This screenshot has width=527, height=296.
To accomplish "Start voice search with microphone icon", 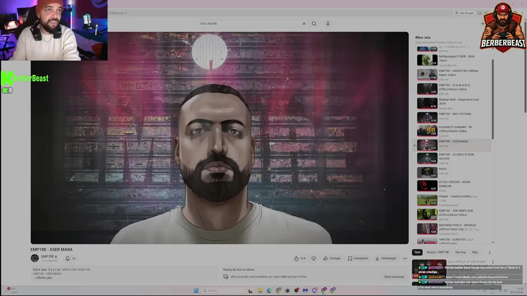I will 328,23.
